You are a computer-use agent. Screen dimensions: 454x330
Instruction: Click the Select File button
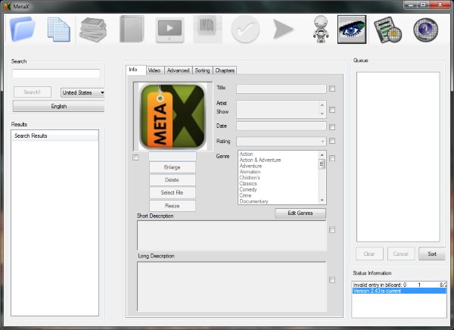[x=173, y=193]
